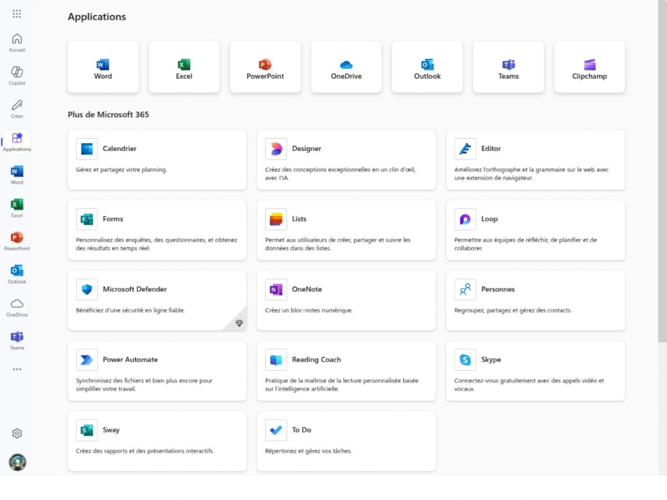
Task: Open the Sway app card
Action: pos(156,441)
